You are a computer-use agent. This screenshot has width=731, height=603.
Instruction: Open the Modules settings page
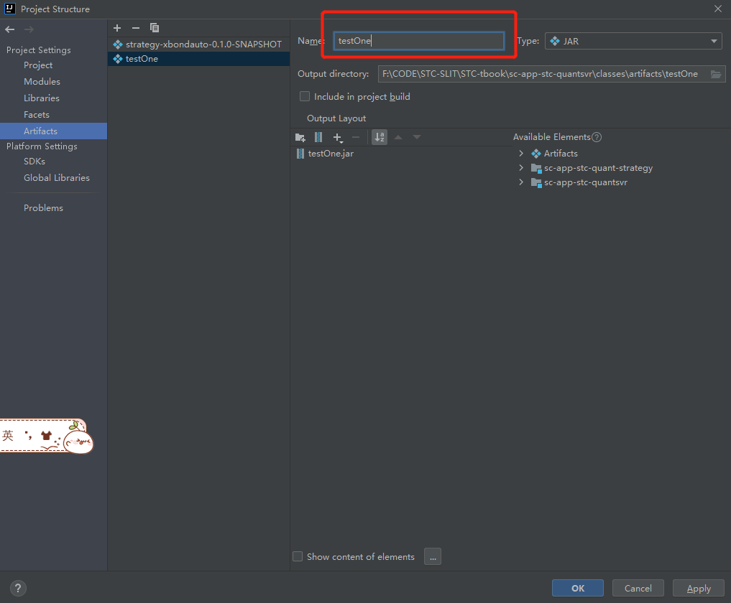click(x=42, y=82)
